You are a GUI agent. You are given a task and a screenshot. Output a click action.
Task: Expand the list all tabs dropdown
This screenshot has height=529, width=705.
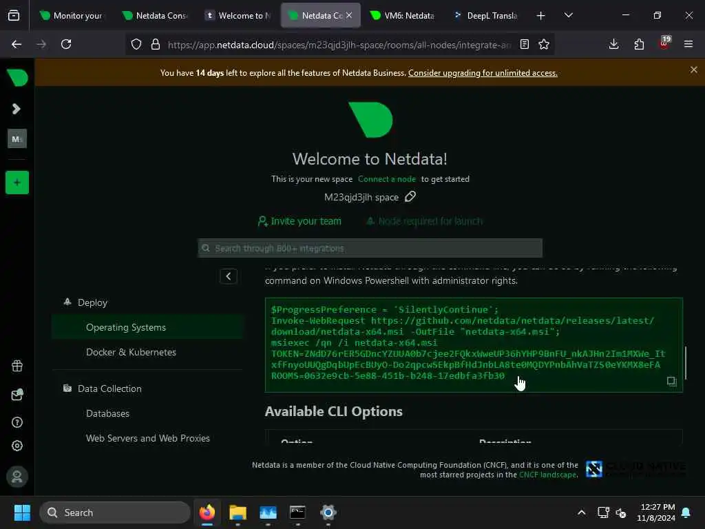point(568,16)
